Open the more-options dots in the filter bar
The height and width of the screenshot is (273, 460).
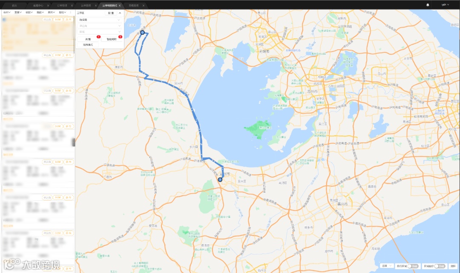click(x=71, y=12)
